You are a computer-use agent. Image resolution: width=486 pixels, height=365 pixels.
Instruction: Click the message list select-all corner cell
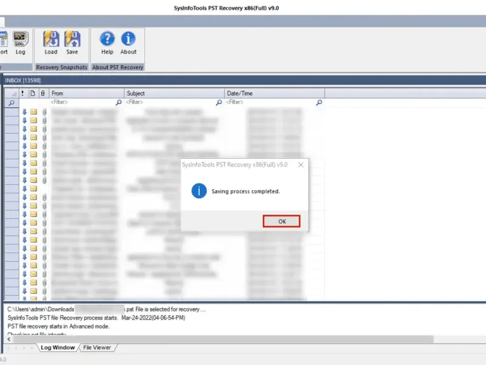[12, 93]
